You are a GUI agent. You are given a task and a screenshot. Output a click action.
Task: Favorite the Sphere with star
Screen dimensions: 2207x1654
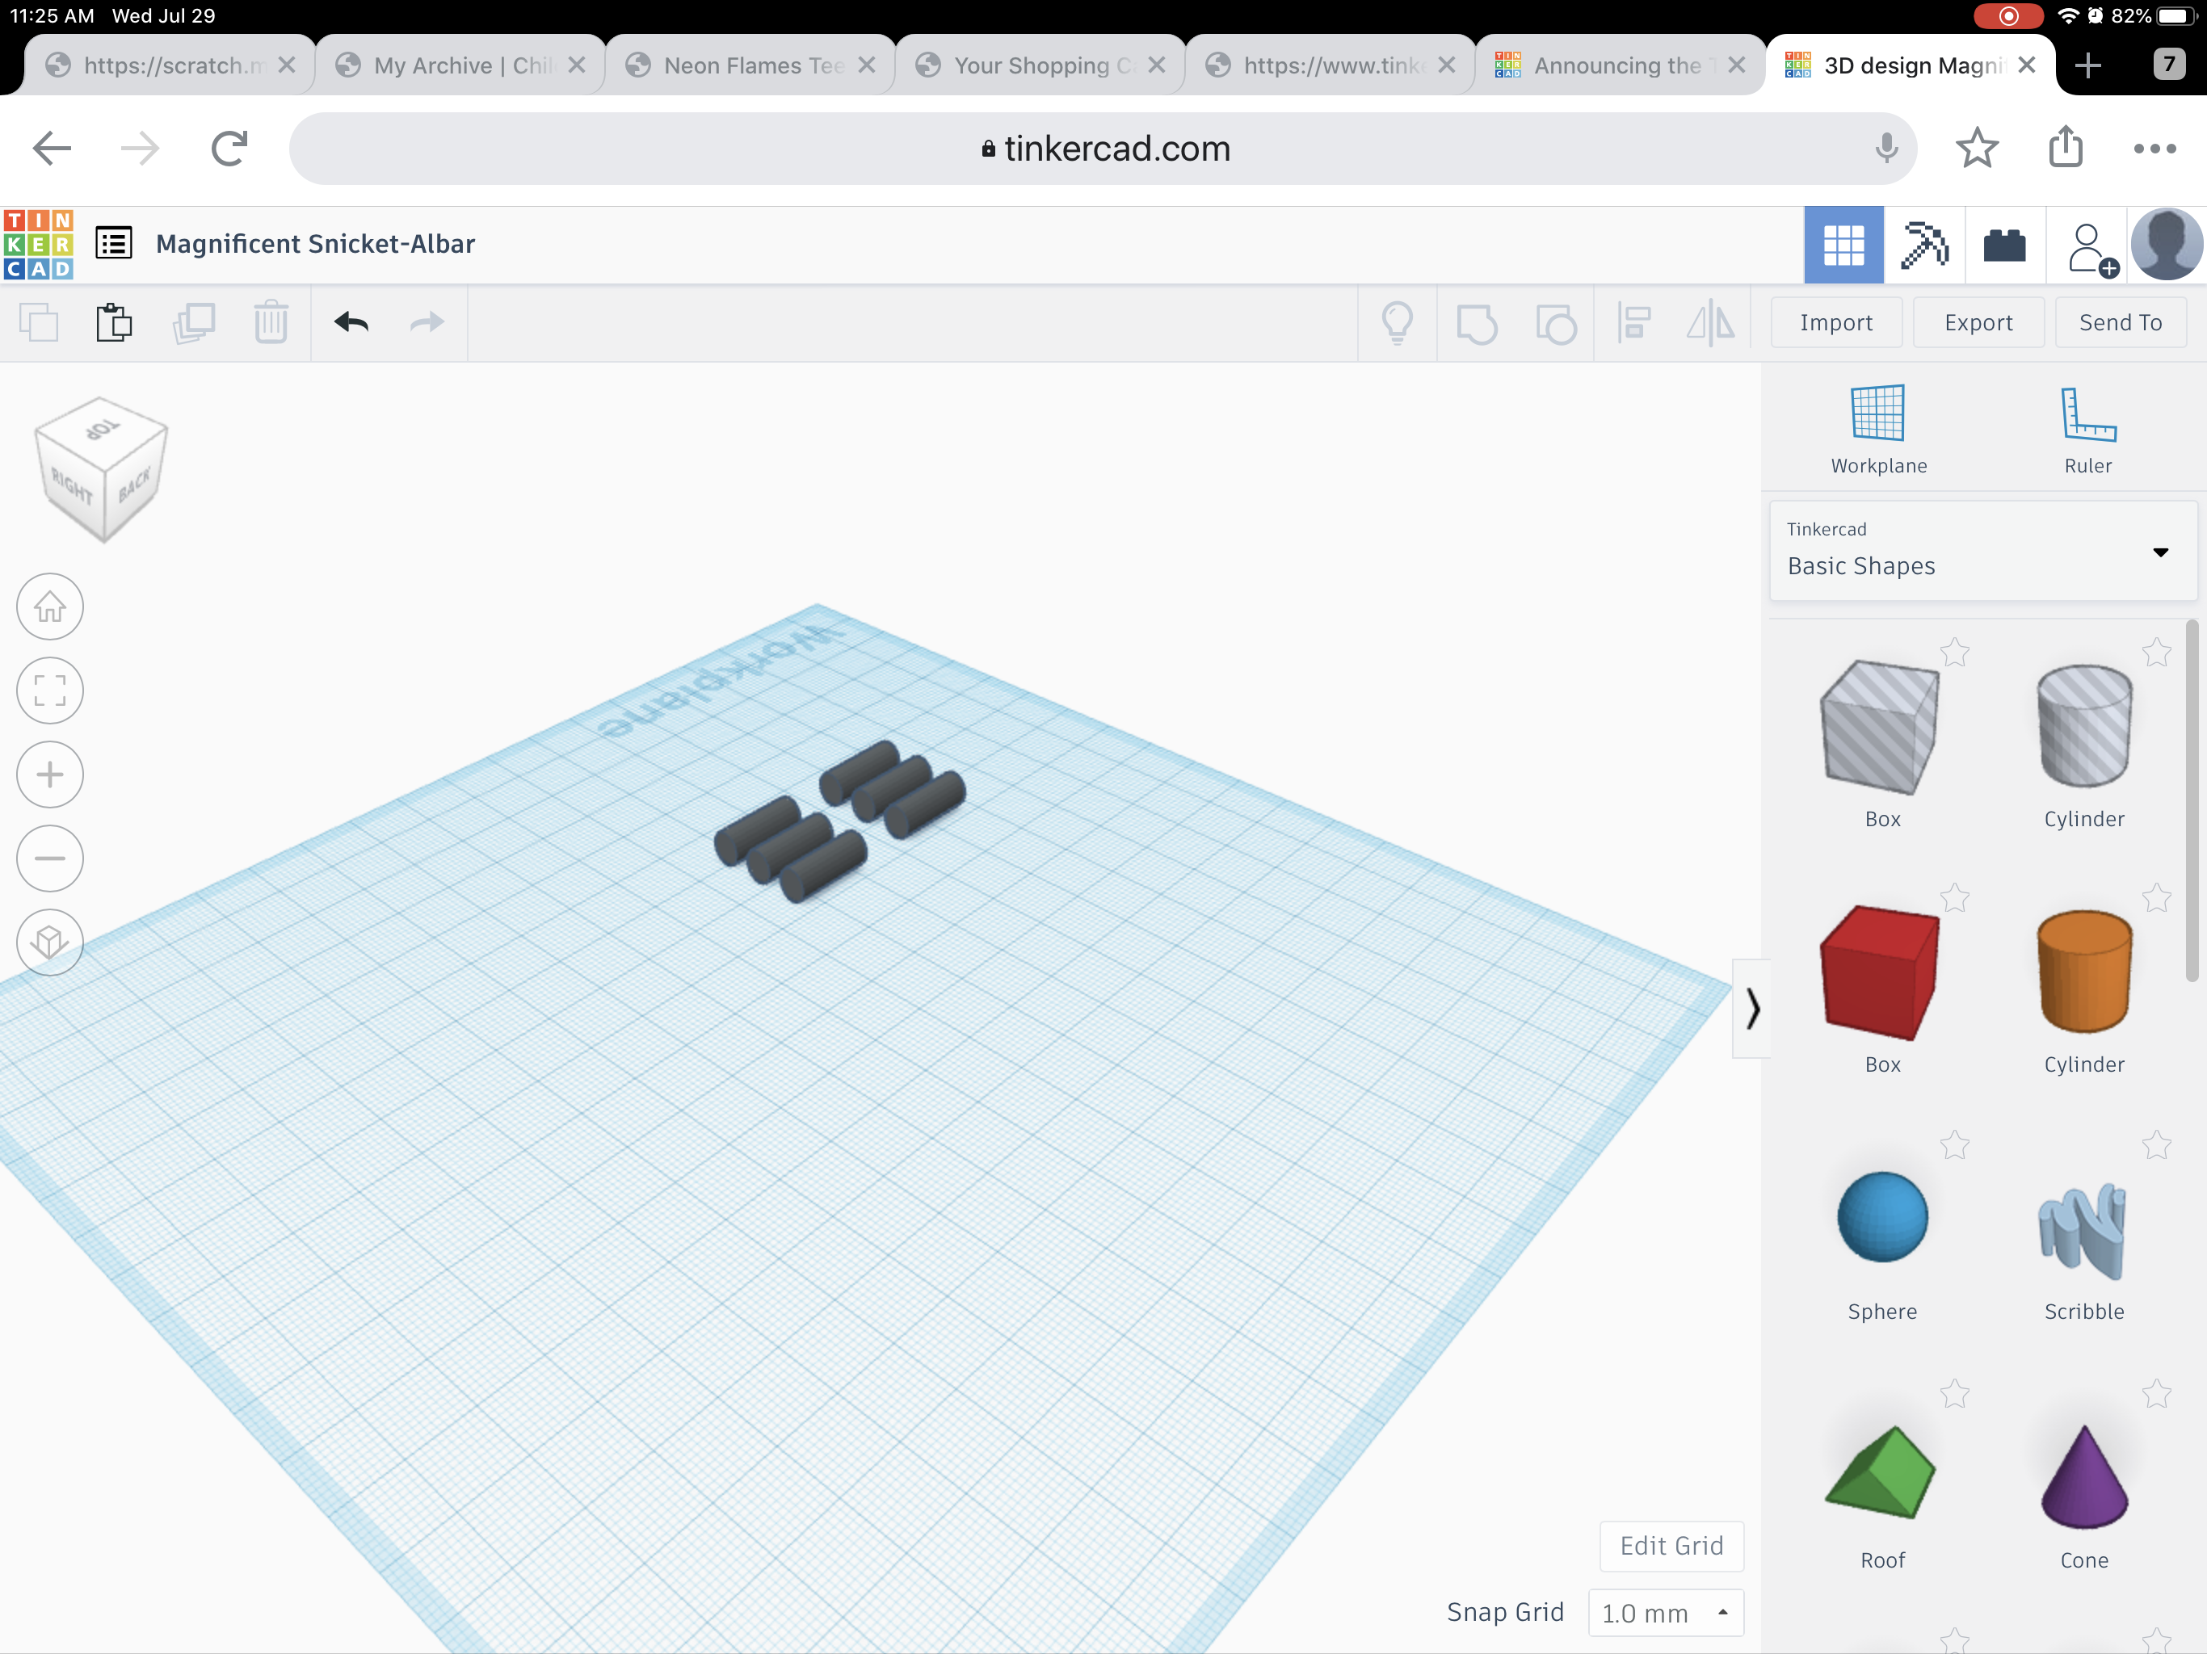pos(1955,1145)
